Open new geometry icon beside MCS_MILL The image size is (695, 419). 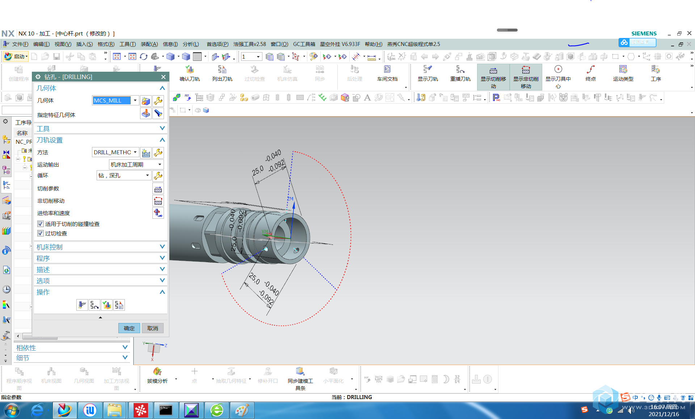[146, 101]
